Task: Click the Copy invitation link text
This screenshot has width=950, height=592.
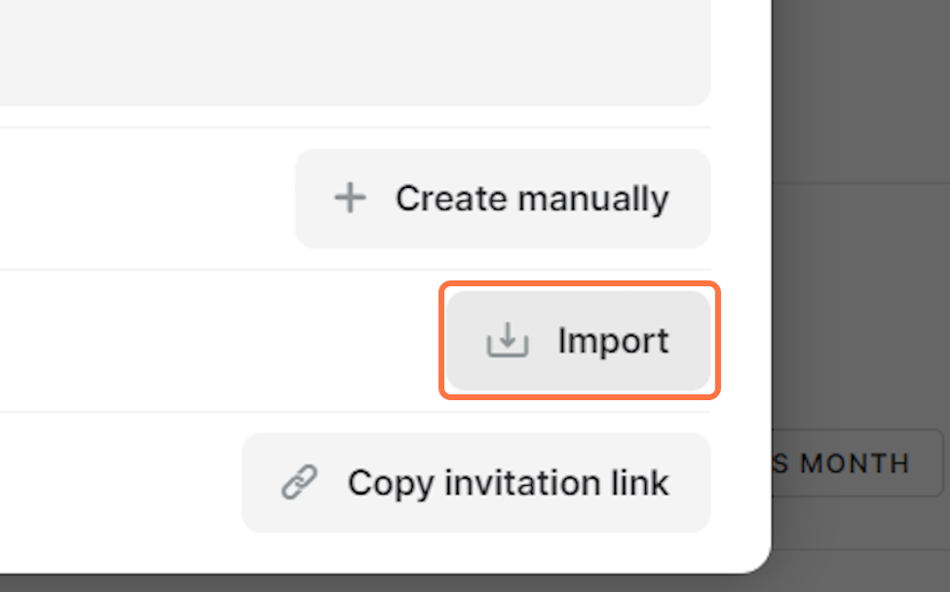Action: pyautogui.click(x=508, y=483)
